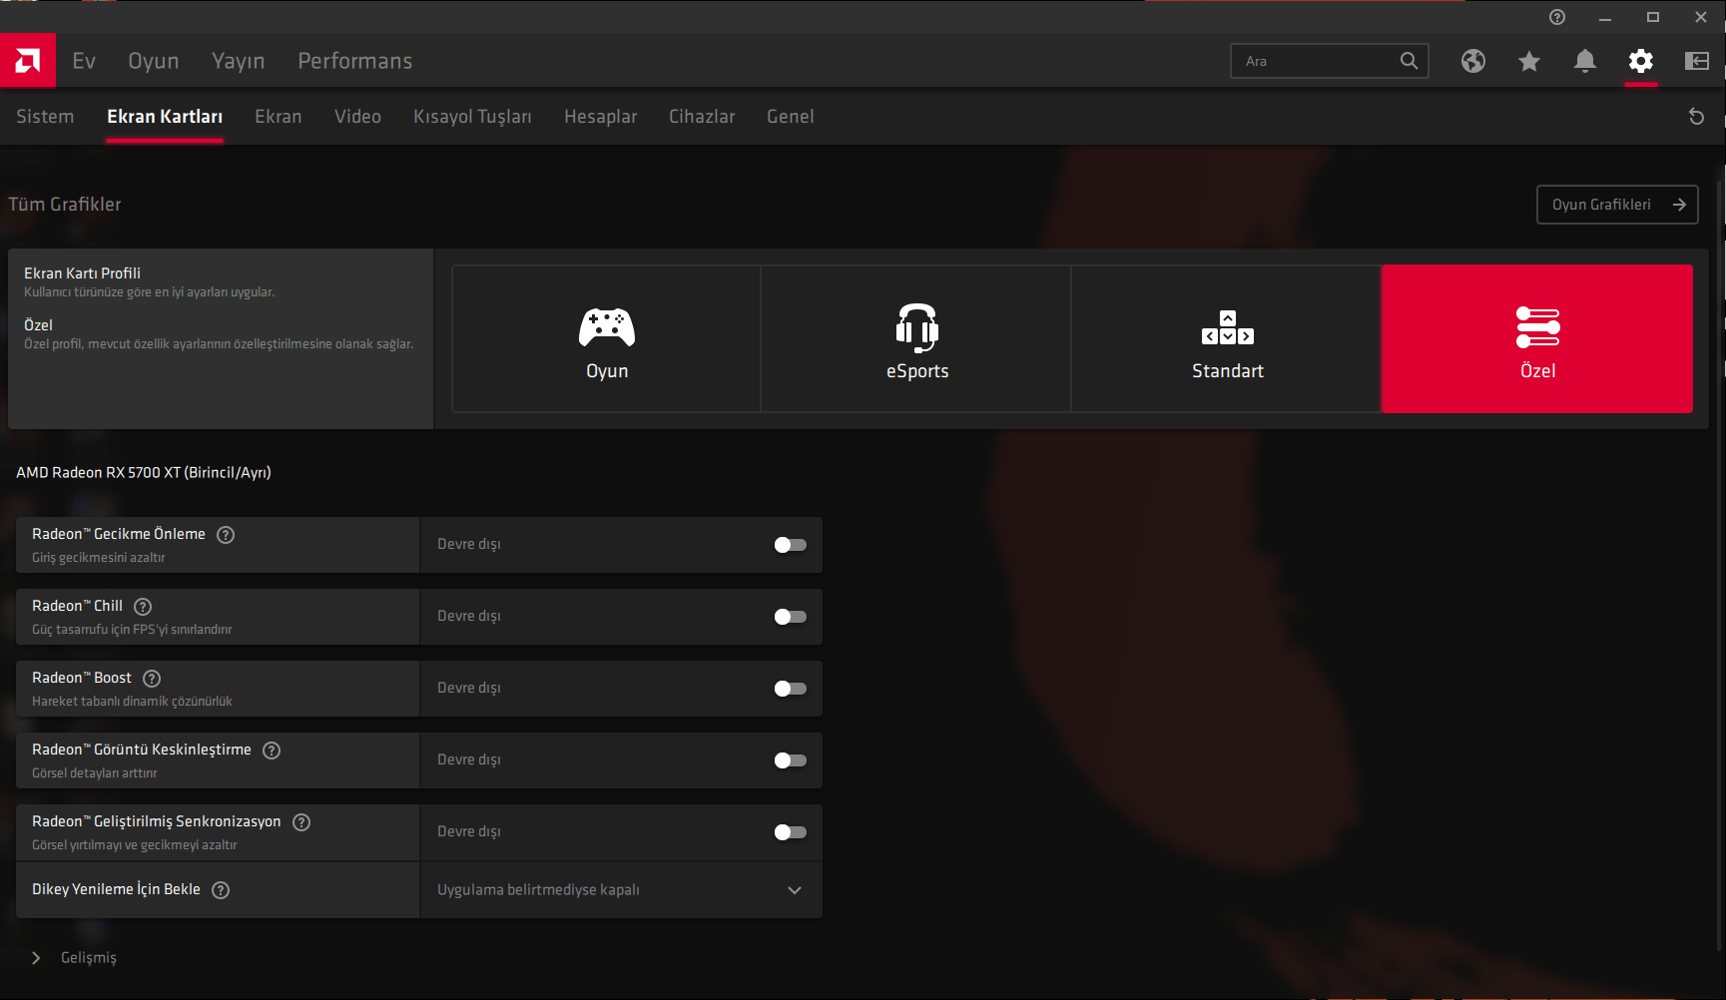Show help for Radeon Boost

pos(152,679)
